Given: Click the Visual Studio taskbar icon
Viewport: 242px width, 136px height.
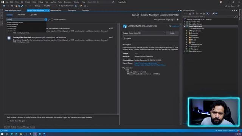Looking at the screenshot, I should [35, 134].
